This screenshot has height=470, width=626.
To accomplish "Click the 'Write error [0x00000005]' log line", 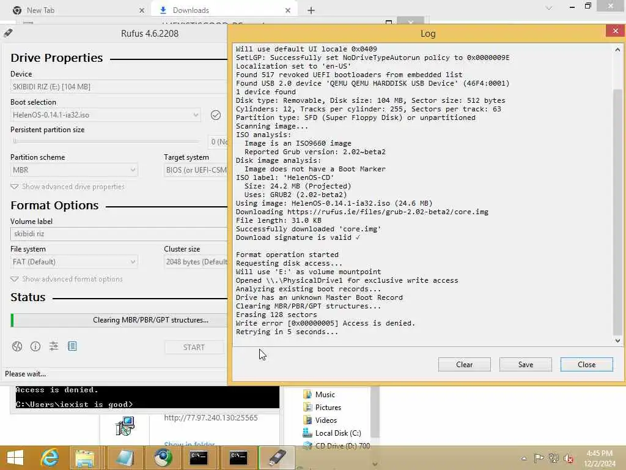I will tap(325, 323).
